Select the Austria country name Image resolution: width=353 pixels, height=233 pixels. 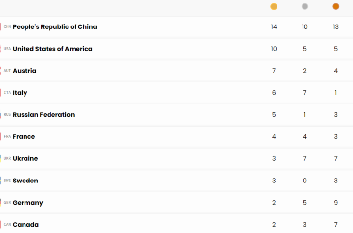pos(25,71)
